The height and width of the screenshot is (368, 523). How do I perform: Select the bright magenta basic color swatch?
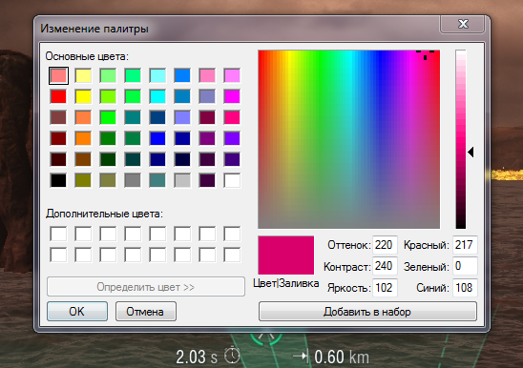pos(232,96)
